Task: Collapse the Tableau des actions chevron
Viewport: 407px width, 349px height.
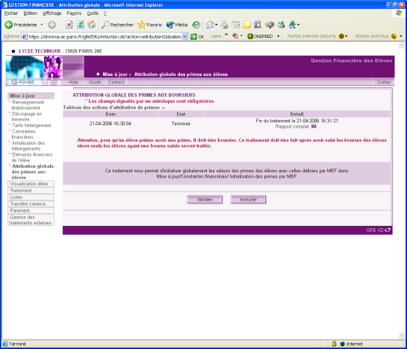Action: [x=163, y=108]
